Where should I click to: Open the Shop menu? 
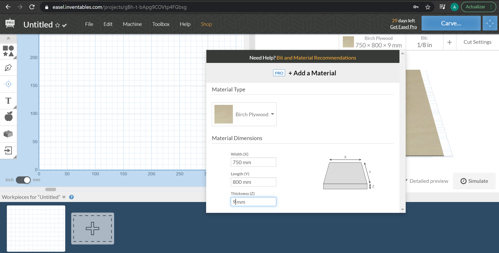(x=206, y=24)
